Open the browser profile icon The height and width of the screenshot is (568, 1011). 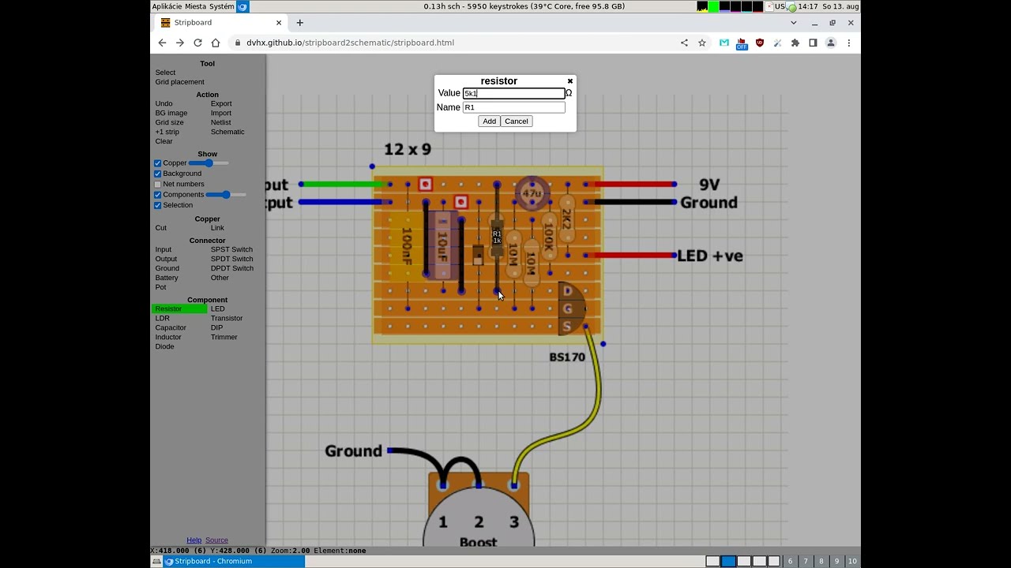(831, 43)
